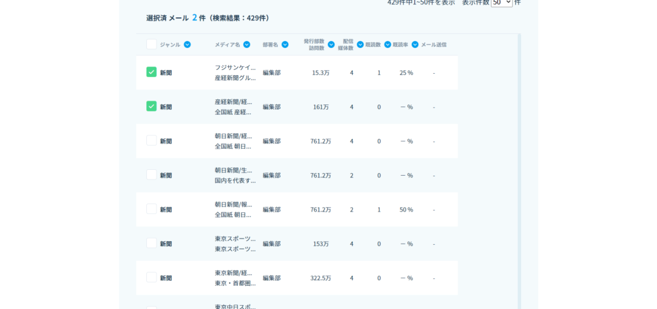Image resolution: width=657 pixels, height=309 pixels.
Task: Click the table's vertical scrollbar
Action: point(519,167)
